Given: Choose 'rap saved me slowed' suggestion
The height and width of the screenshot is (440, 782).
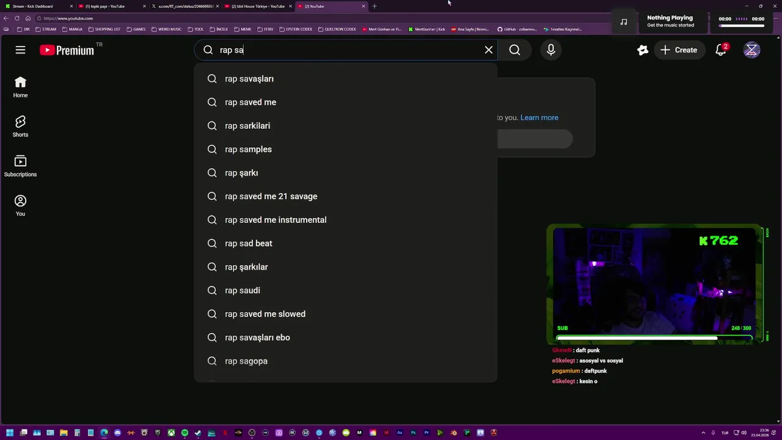Looking at the screenshot, I should (346, 314).
